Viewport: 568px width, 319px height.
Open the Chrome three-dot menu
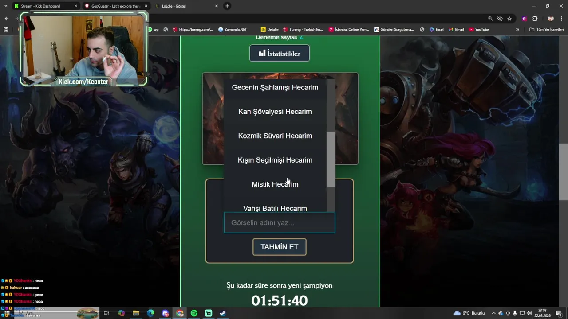coord(562,19)
